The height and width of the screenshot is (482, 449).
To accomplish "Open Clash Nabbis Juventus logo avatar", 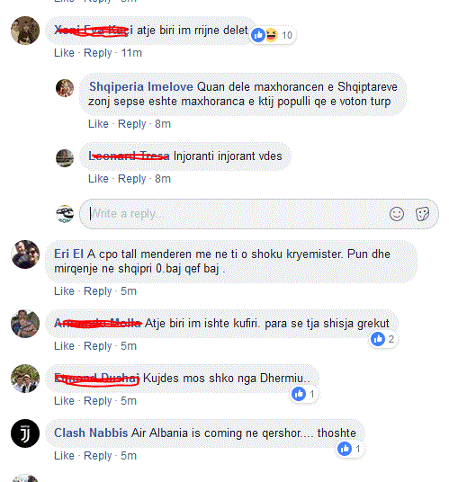I will pos(25,433).
